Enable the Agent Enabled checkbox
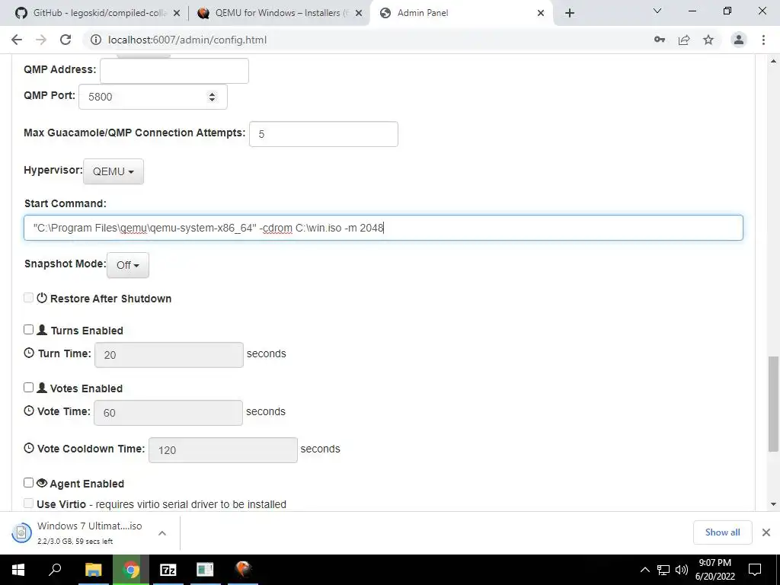The height and width of the screenshot is (585, 780). 28,482
